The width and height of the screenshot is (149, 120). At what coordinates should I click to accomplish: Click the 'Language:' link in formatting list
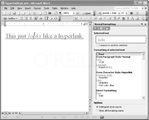(x=102, y=65)
